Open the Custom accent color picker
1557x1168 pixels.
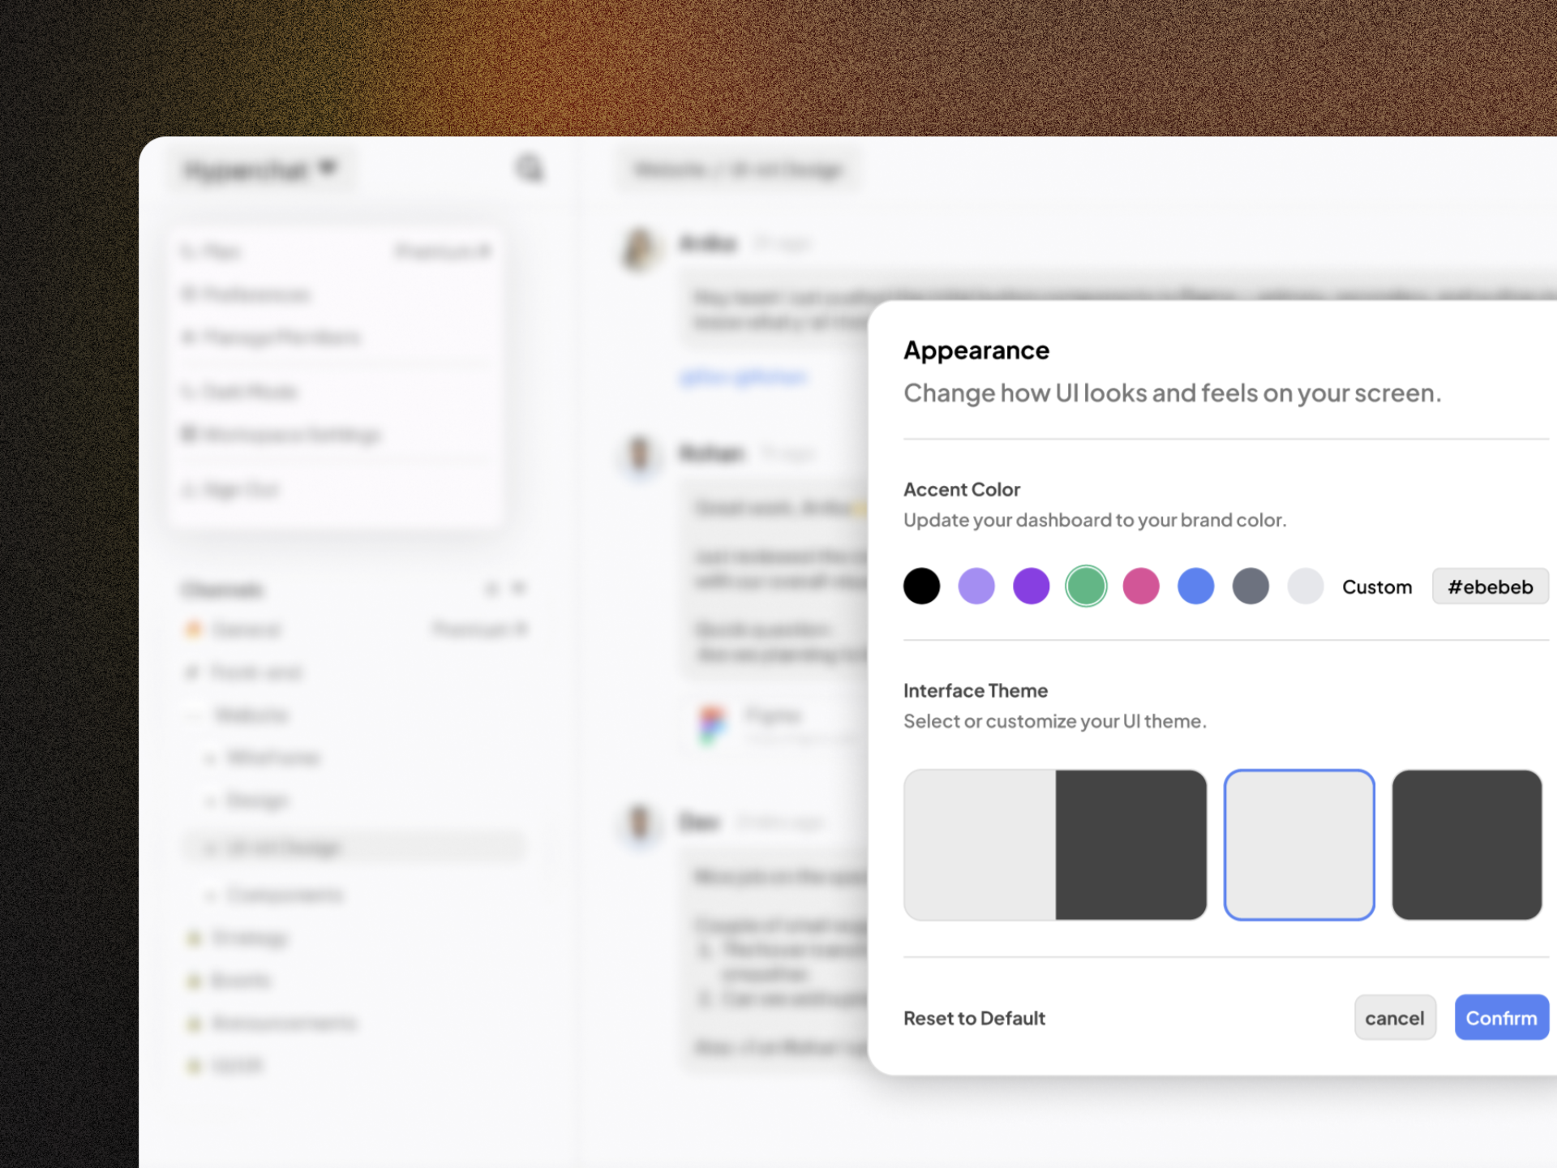(1377, 586)
